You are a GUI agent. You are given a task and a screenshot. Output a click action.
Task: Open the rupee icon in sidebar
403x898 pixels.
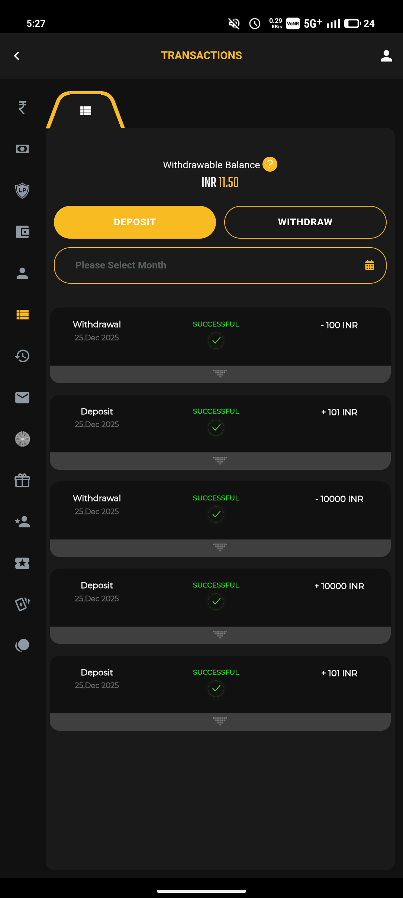click(22, 108)
